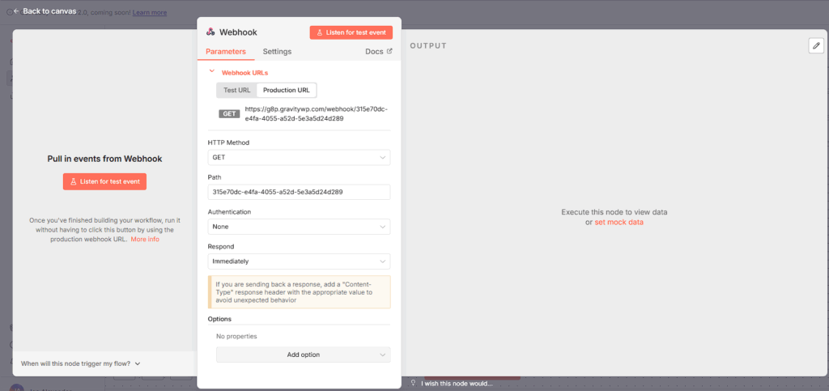Click the lightbulb icon beside I wish this node
This screenshot has height=391, width=829.
pyautogui.click(x=414, y=384)
